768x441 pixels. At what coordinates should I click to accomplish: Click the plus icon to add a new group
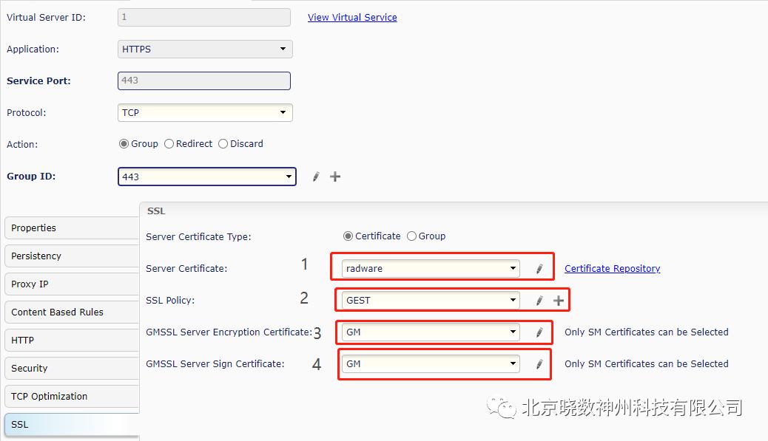point(335,177)
